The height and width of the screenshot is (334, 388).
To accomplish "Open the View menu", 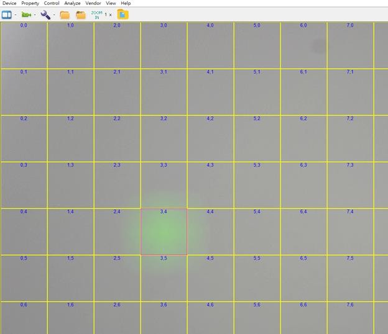I will [x=111, y=4].
